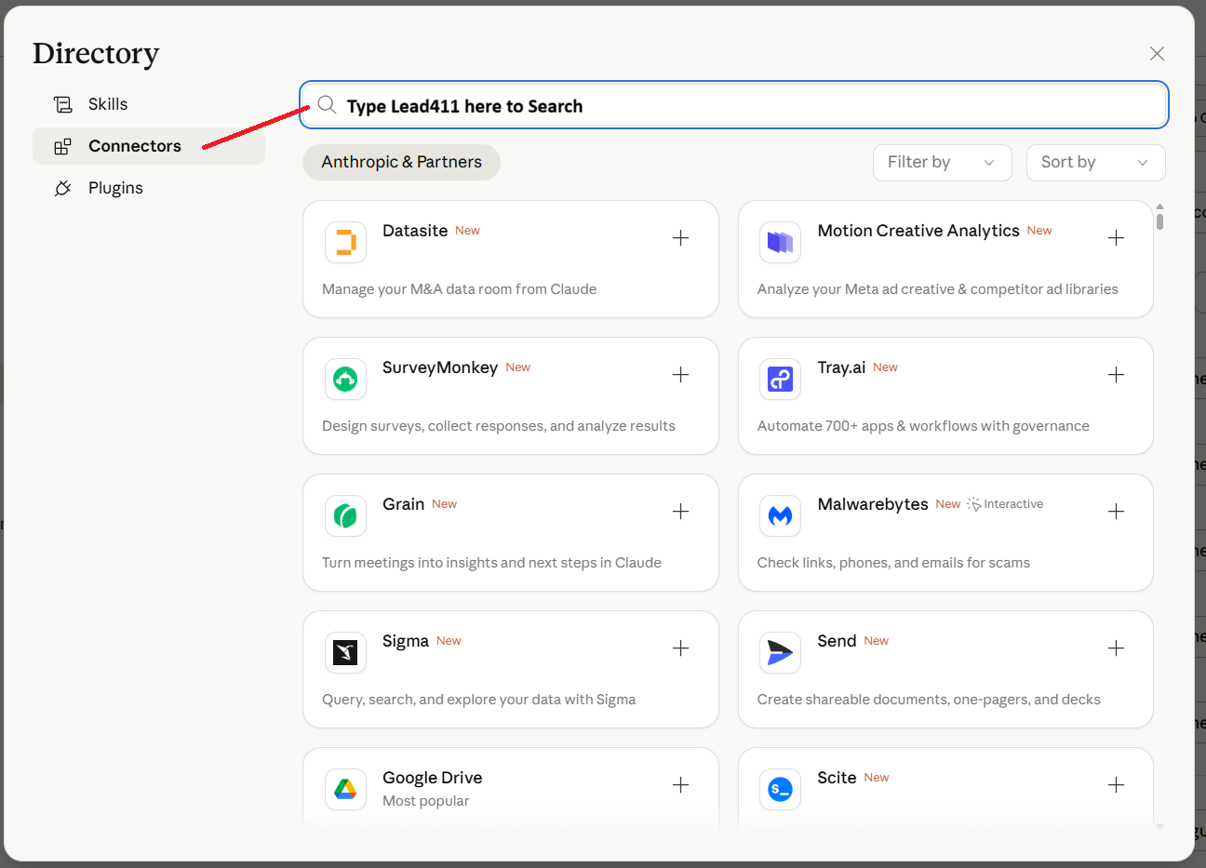This screenshot has height=868, width=1206.
Task: Click the Sigma logo icon
Action: [x=345, y=653]
